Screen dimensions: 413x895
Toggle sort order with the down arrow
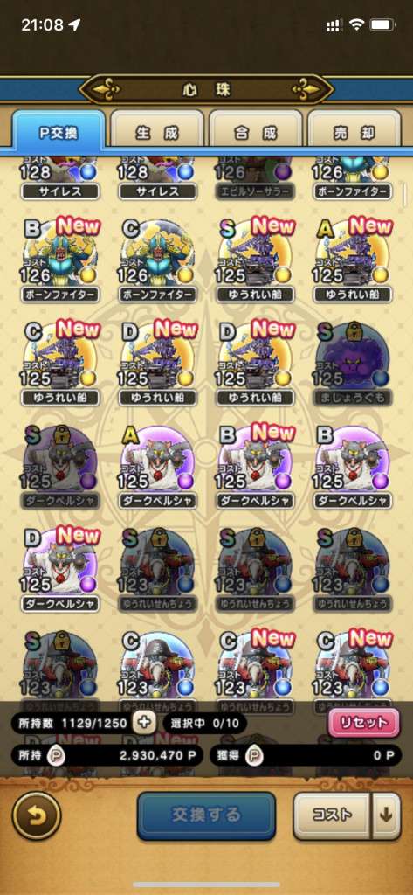pos(386,815)
